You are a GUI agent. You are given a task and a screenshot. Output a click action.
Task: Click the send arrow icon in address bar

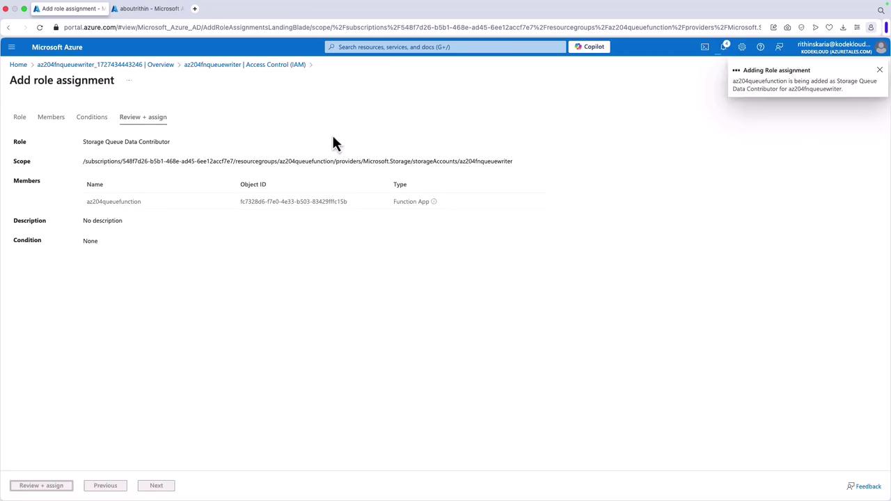pyautogui.click(x=815, y=27)
